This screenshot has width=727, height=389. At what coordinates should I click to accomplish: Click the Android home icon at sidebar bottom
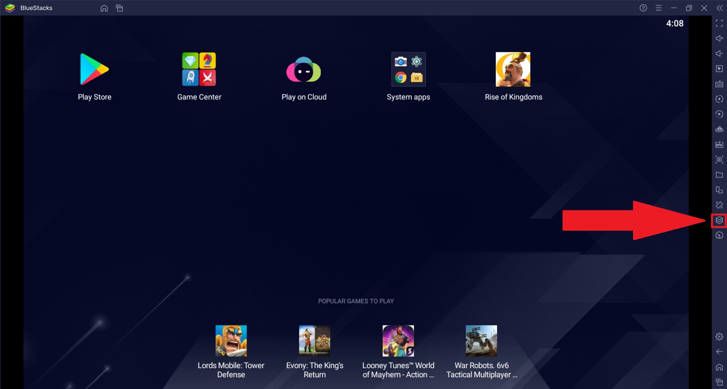(x=719, y=367)
